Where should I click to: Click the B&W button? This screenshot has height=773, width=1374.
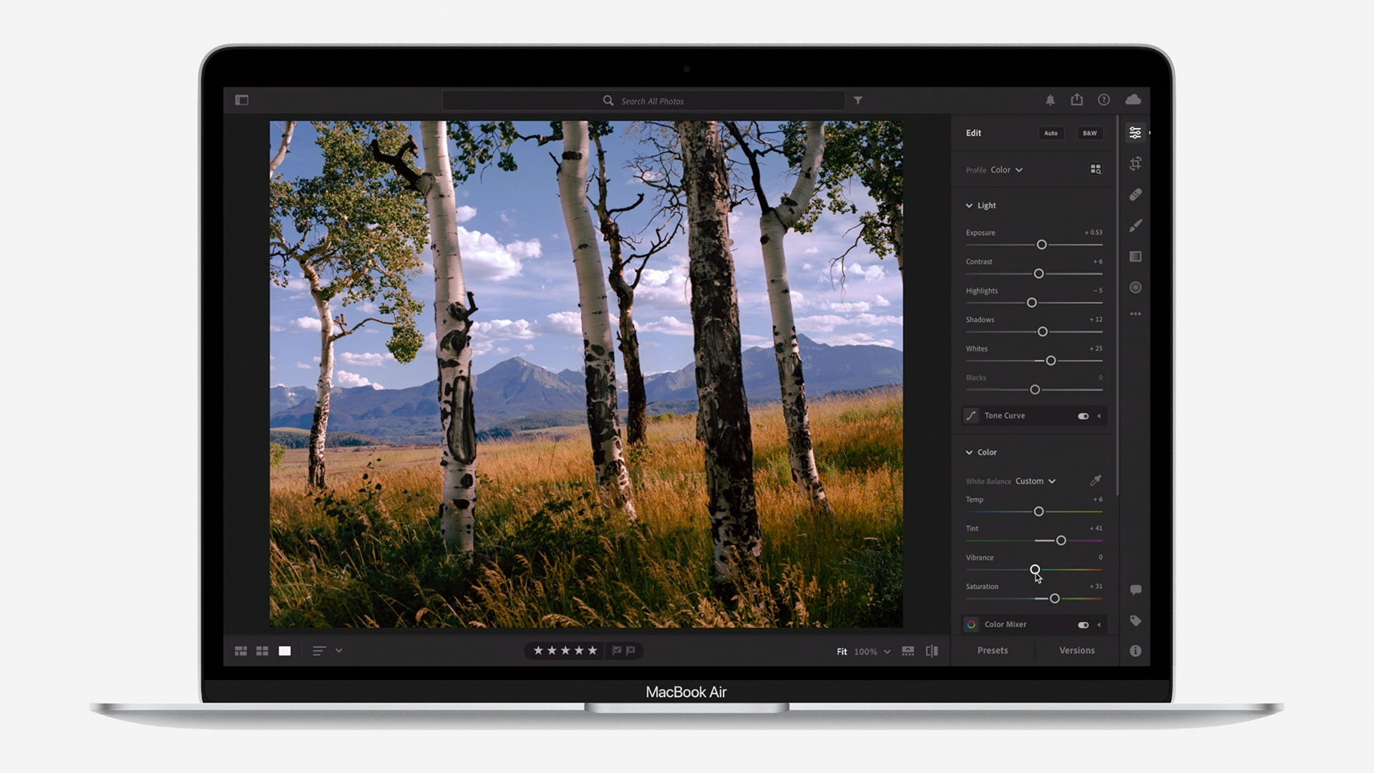[1089, 133]
